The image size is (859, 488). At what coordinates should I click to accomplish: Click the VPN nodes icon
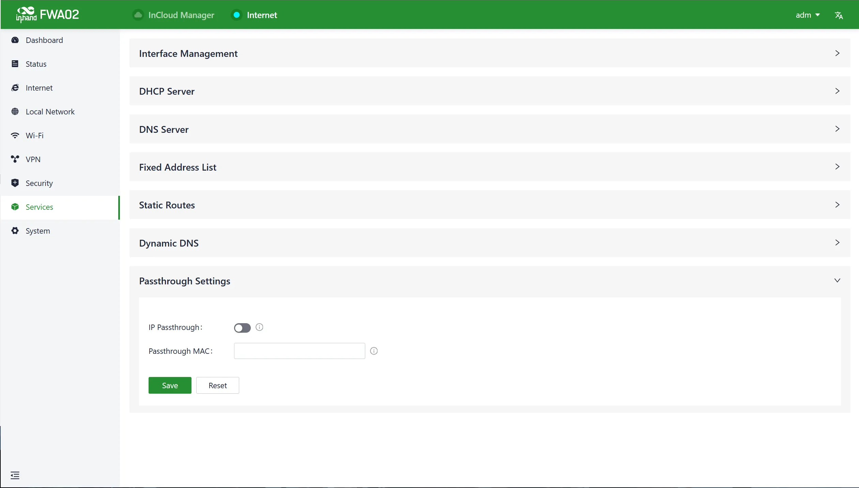(15, 159)
